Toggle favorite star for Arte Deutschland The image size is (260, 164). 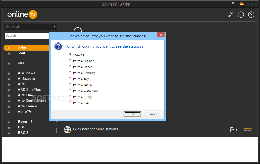pos(9,101)
